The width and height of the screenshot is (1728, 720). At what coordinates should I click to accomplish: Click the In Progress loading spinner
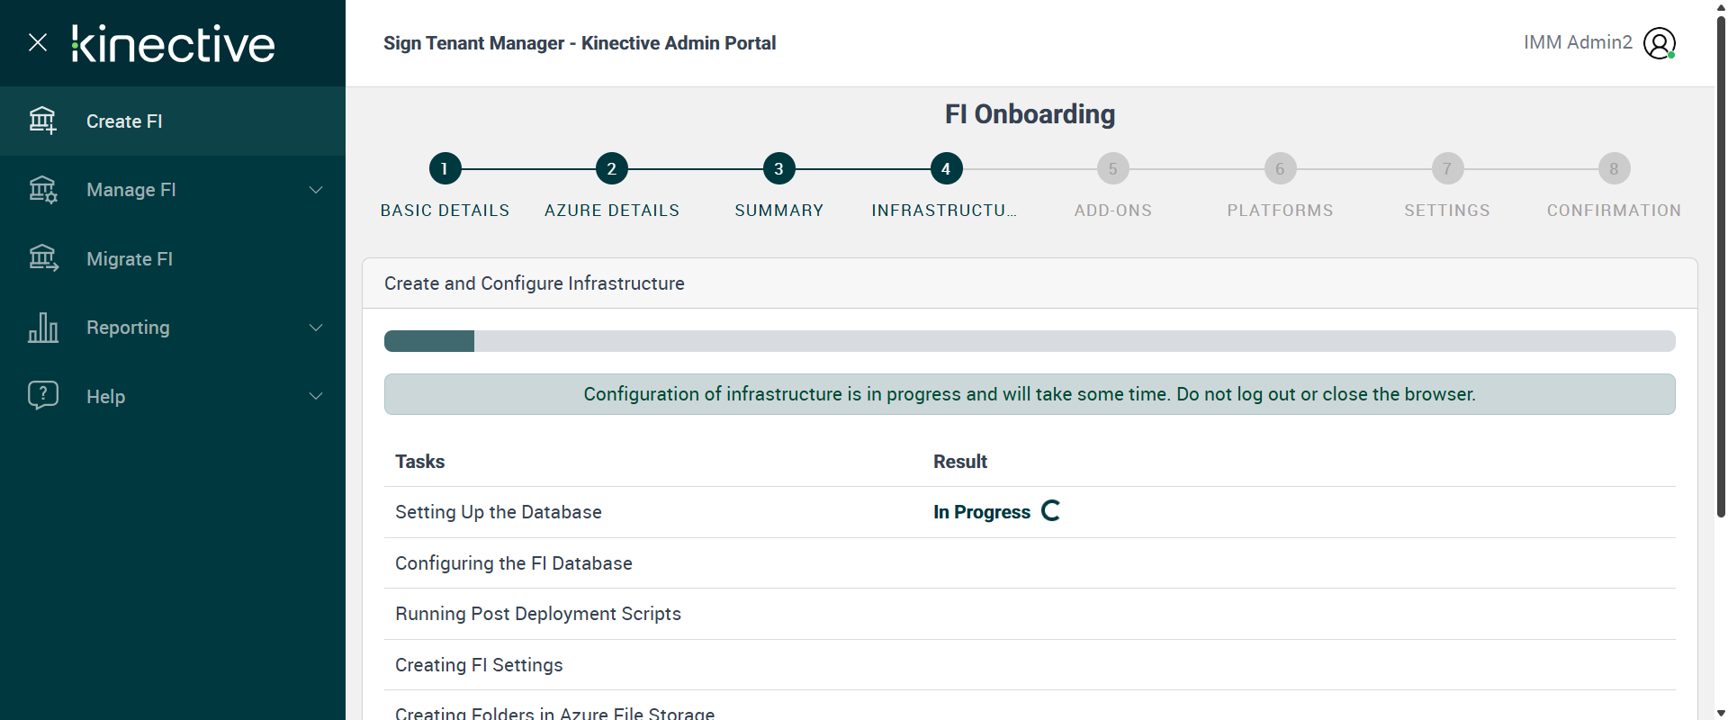coord(1050,511)
